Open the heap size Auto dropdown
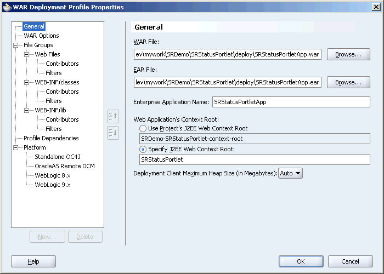The image size is (384, 274). [x=290, y=173]
